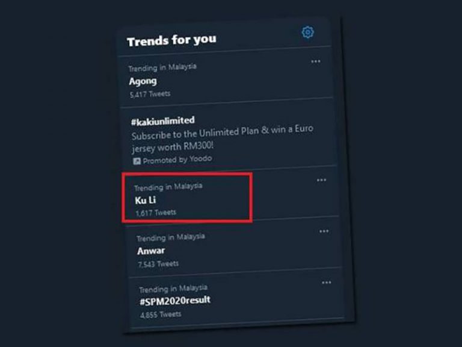Open the Agong trending topic

(143, 81)
